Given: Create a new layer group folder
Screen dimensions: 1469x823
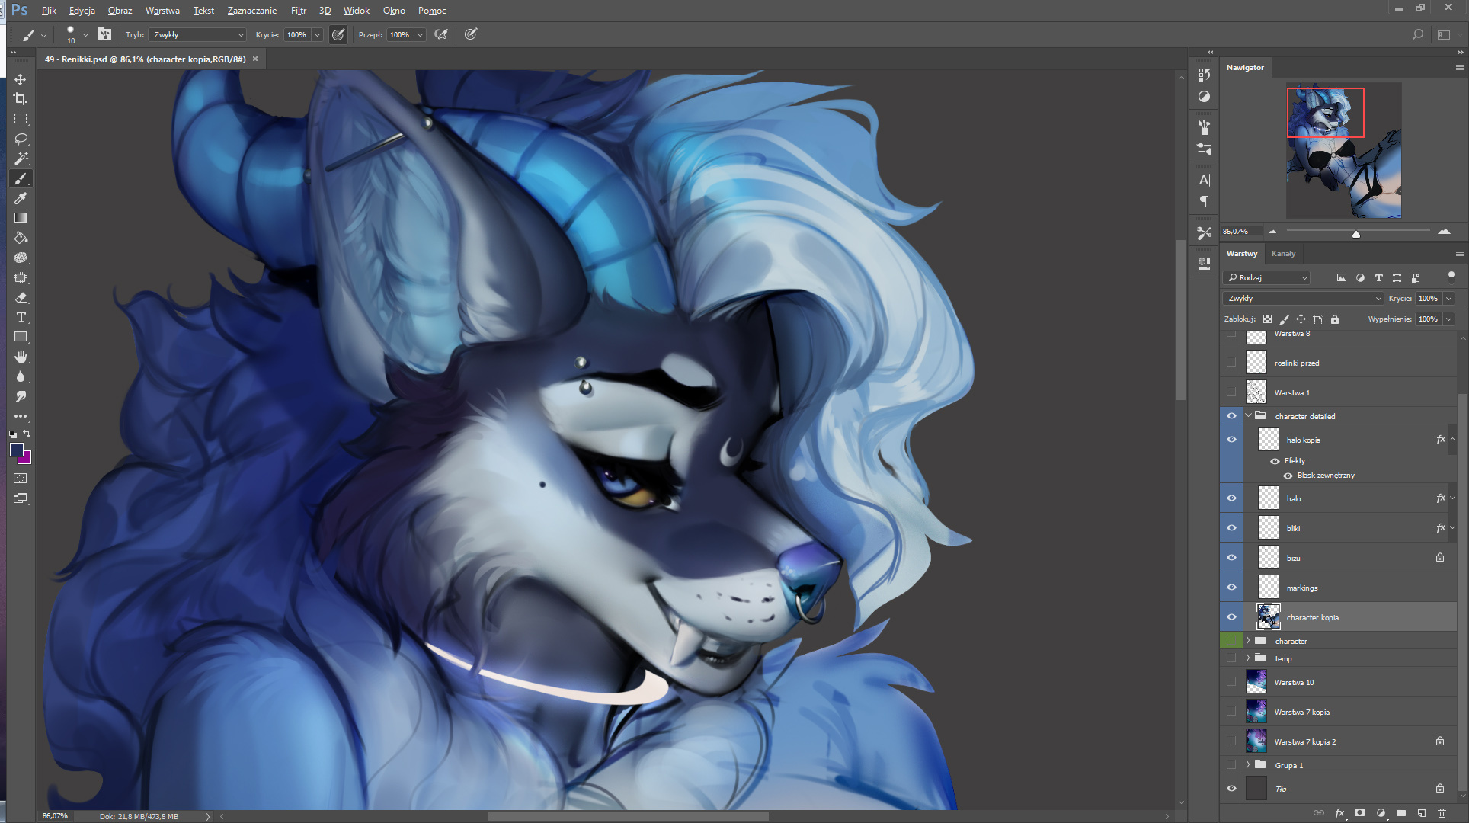Looking at the screenshot, I should coord(1400,813).
